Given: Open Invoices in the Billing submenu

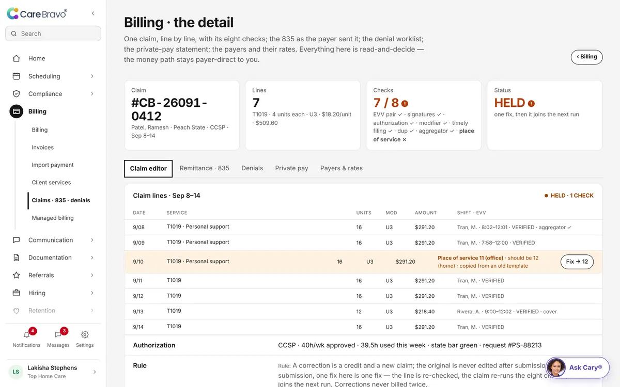Looking at the screenshot, I should tap(43, 148).
